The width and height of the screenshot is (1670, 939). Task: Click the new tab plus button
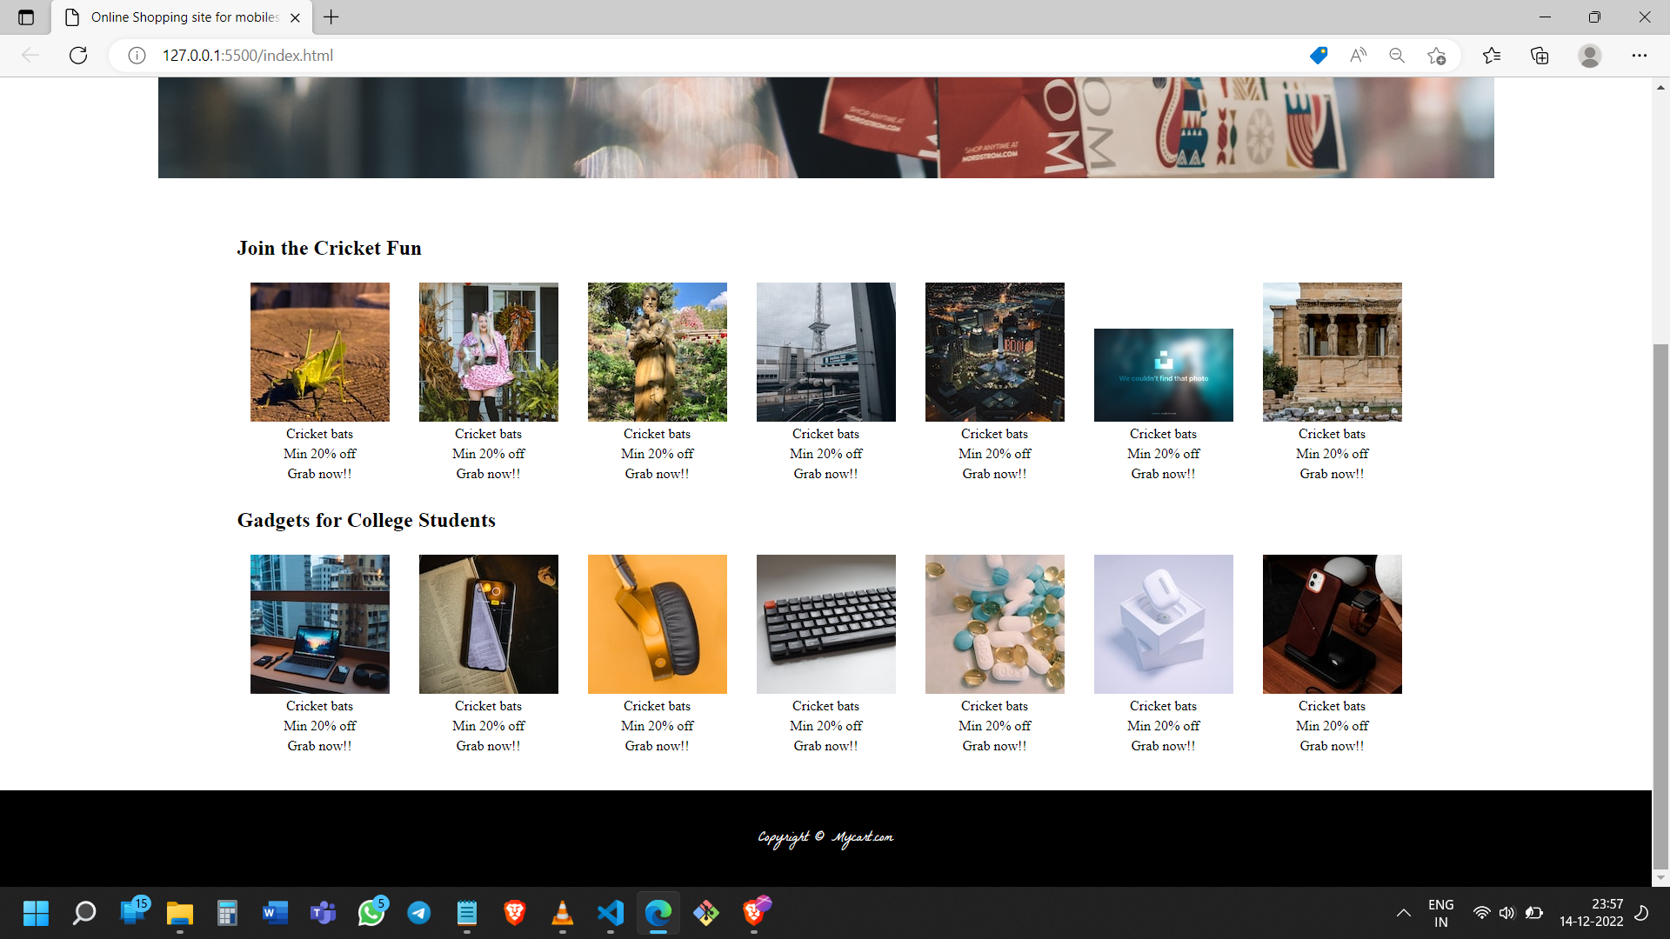coord(331,17)
